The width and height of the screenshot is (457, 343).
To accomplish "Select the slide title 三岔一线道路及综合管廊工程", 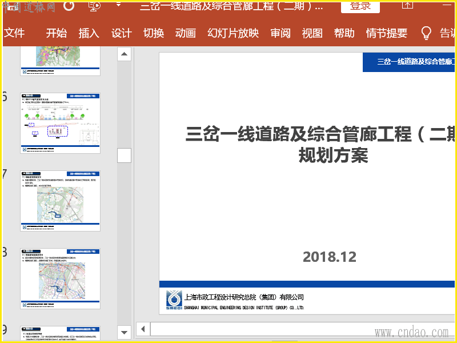I will pyautogui.click(x=320, y=134).
